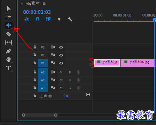Viewport: 156px width, 125px height.
Task: Toggle sync lock for V2
Action: 53,55
